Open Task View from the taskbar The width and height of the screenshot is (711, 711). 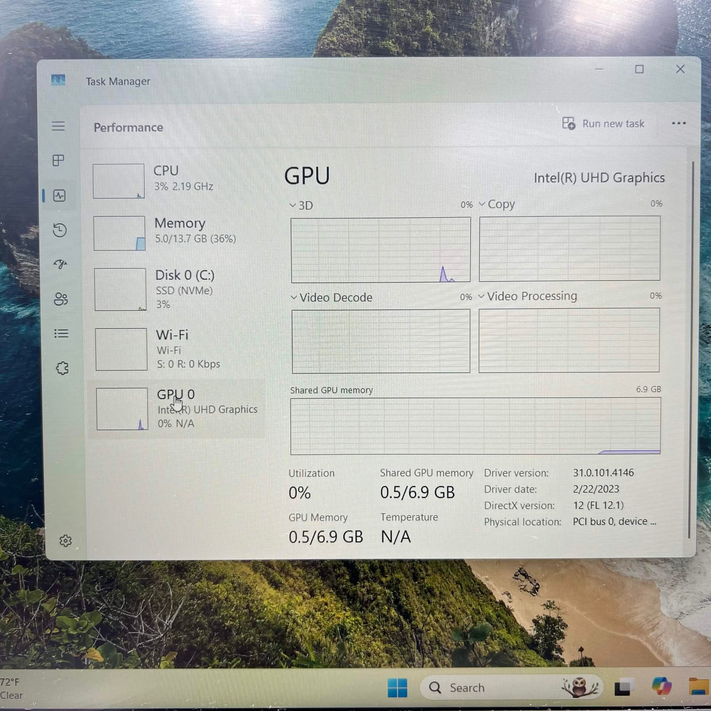coord(624,688)
